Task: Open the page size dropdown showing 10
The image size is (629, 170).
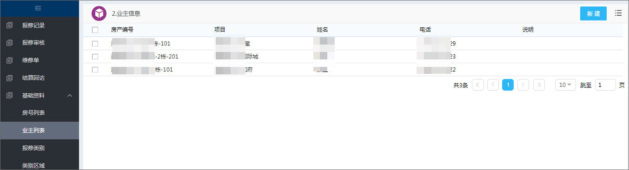Action: point(566,85)
